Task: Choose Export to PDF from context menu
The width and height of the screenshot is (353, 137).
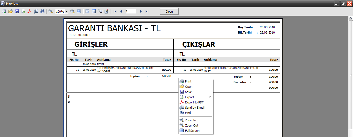Action: (x=194, y=102)
